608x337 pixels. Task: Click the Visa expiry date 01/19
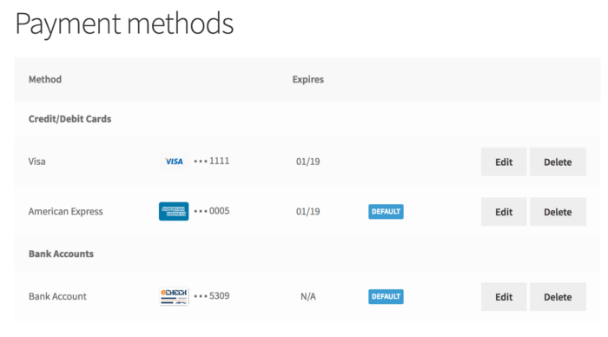coord(307,162)
